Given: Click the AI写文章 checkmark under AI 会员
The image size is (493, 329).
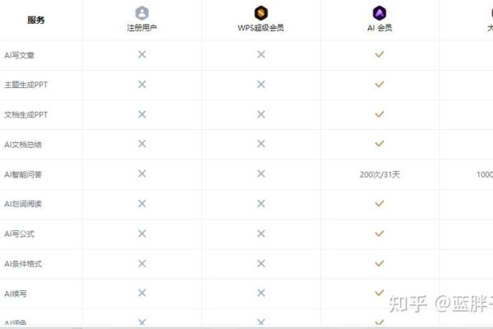Looking at the screenshot, I should (x=380, y=54).
